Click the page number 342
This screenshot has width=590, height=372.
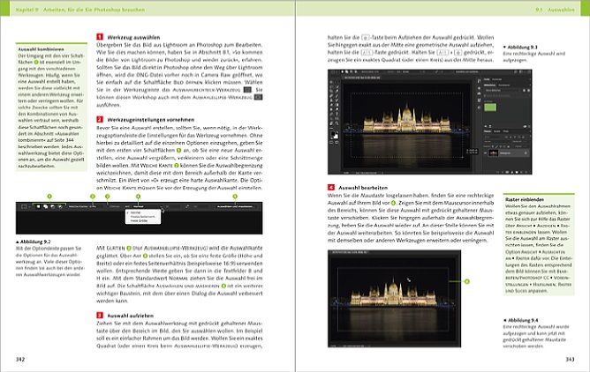(x=20, y=360)
